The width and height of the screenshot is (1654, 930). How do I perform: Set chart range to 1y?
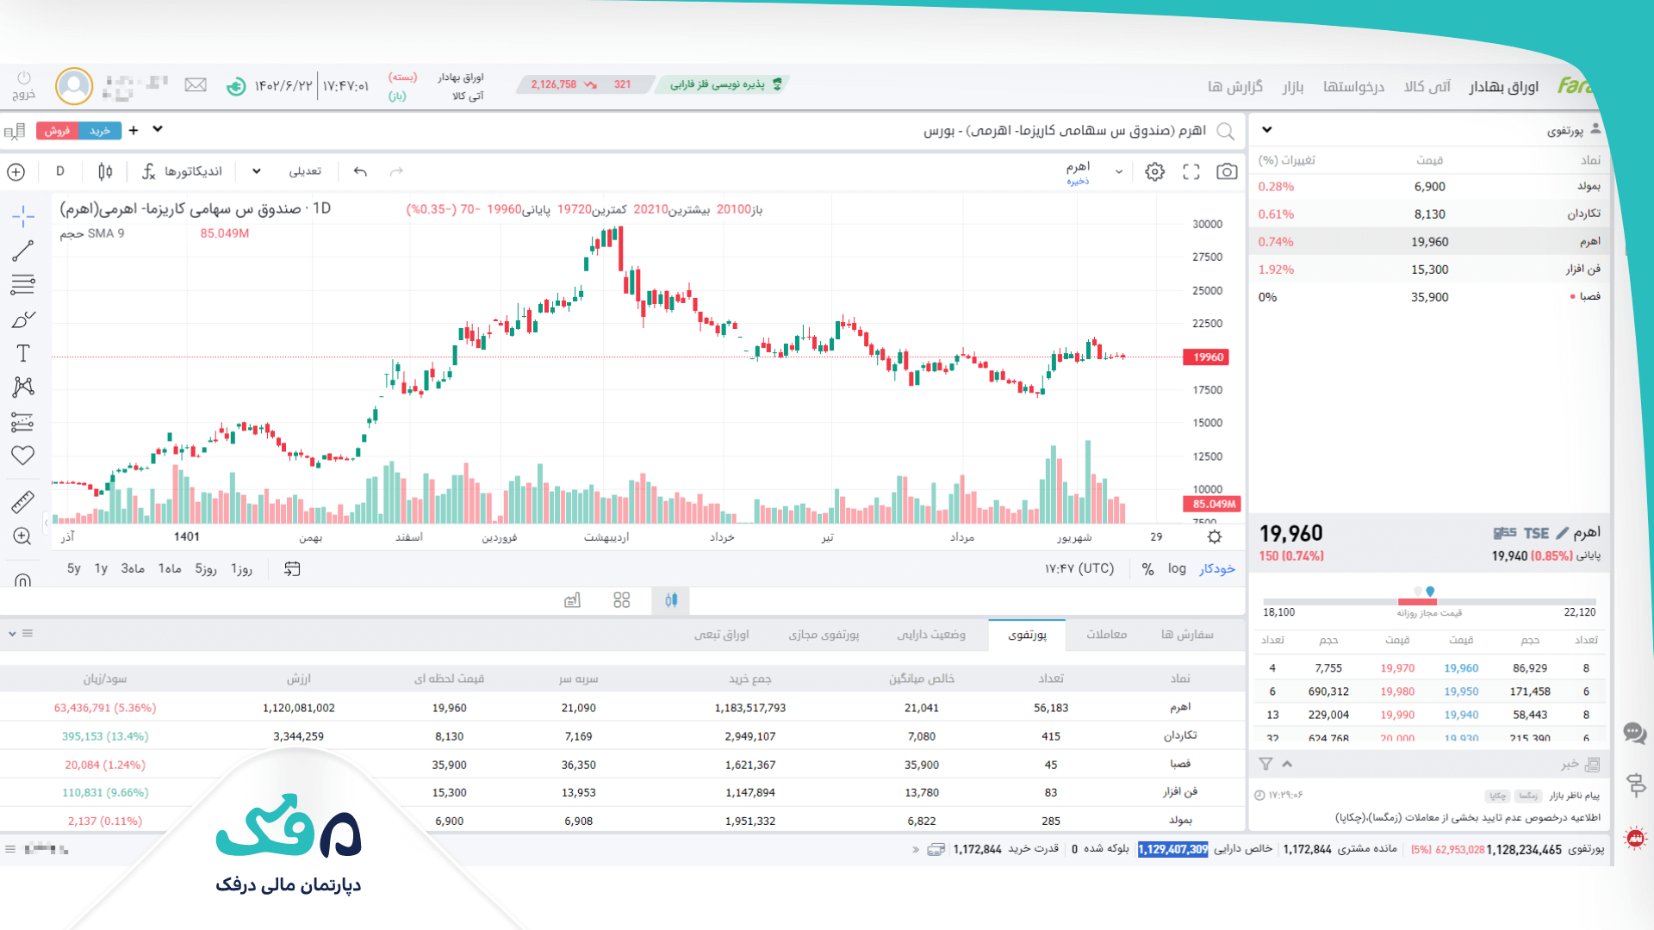point(101,568)
